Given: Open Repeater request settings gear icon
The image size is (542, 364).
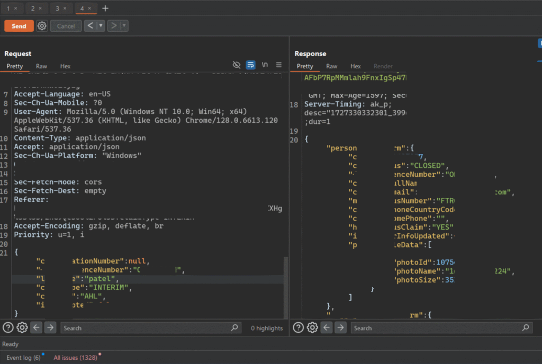Looking at the screenshot, I should pyautogui.click(x=42, y=26).
